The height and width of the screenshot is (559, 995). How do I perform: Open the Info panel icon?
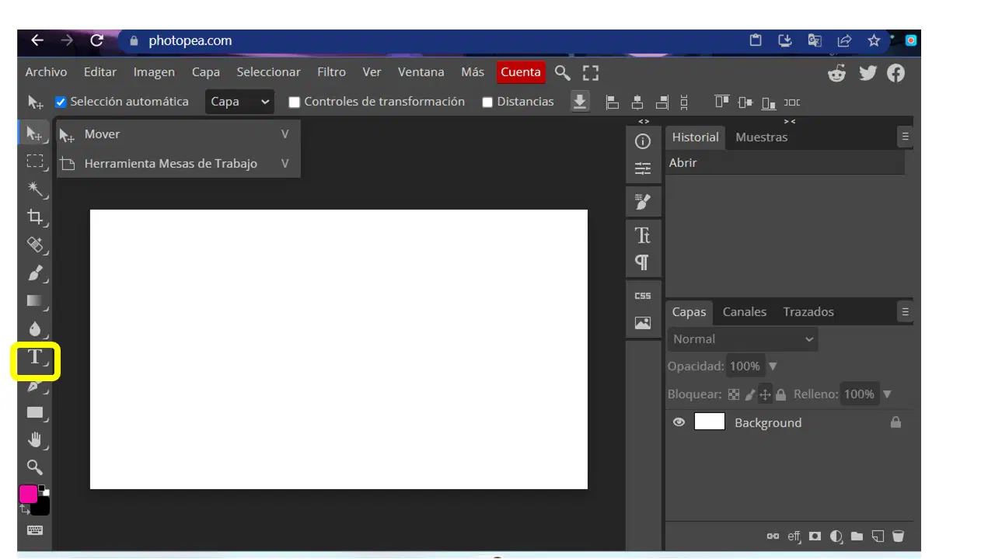click(643, 141)
